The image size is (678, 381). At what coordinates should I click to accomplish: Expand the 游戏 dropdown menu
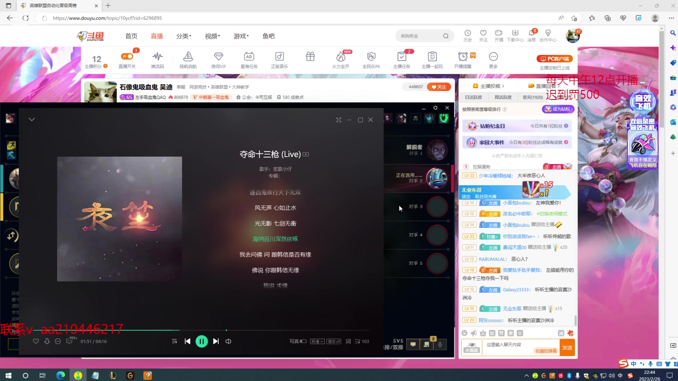(241, 36)
